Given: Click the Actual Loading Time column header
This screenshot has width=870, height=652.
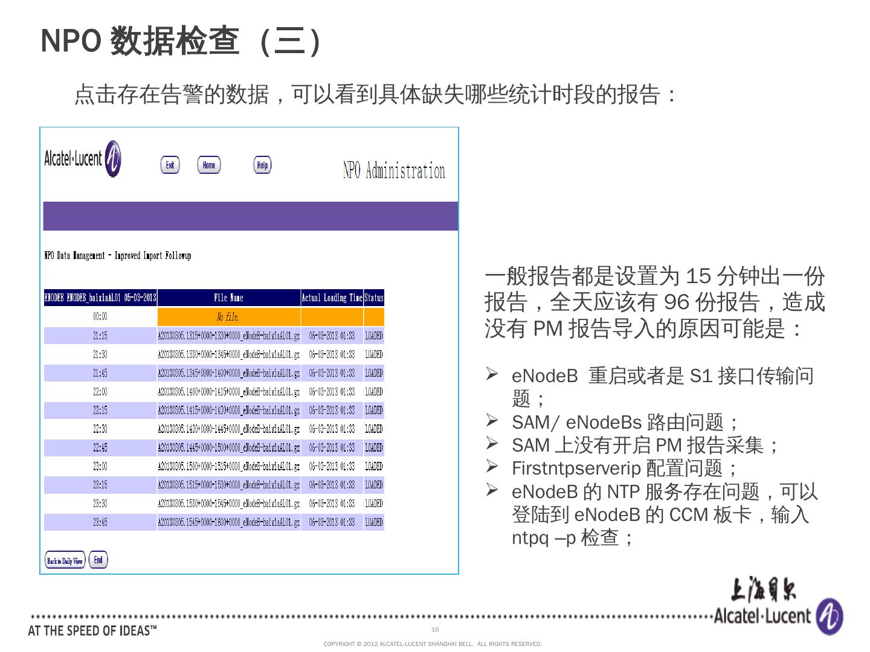Looking at the screenshot, I should pos(332,298).
